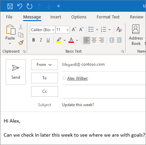Toggle Underline formatting
This screenshot has width=146, height=145.
(x=48, y=40)
